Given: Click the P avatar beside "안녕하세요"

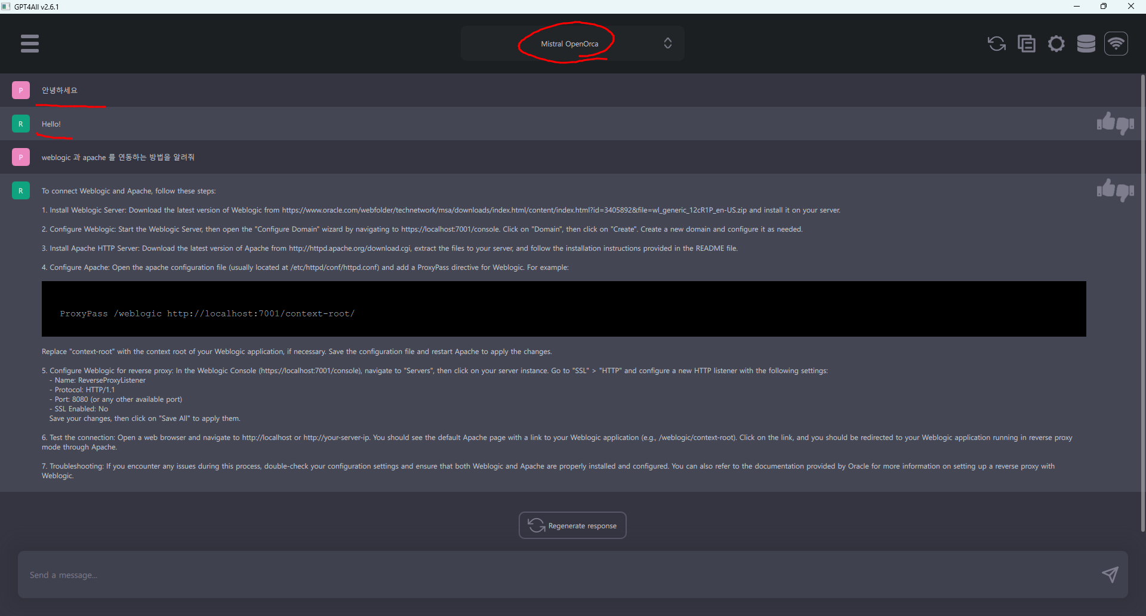Looking at the screenshot, I should pyautogui.click(x=21, y=90).
